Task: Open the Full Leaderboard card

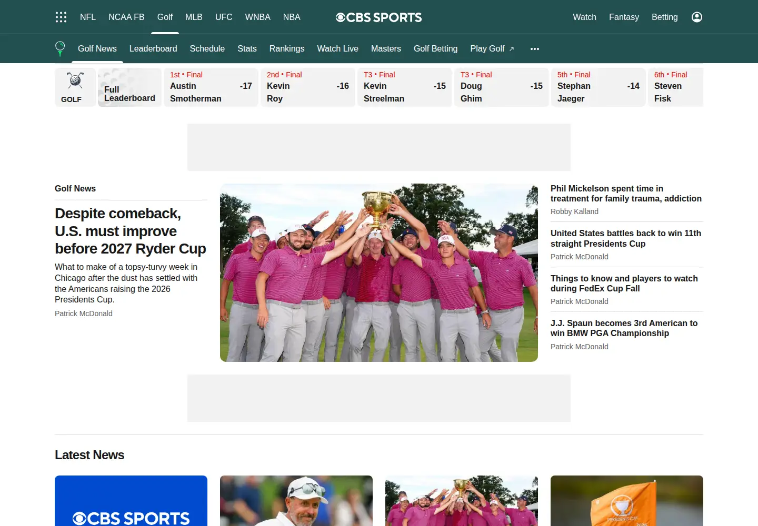Action: coord(129,87)
